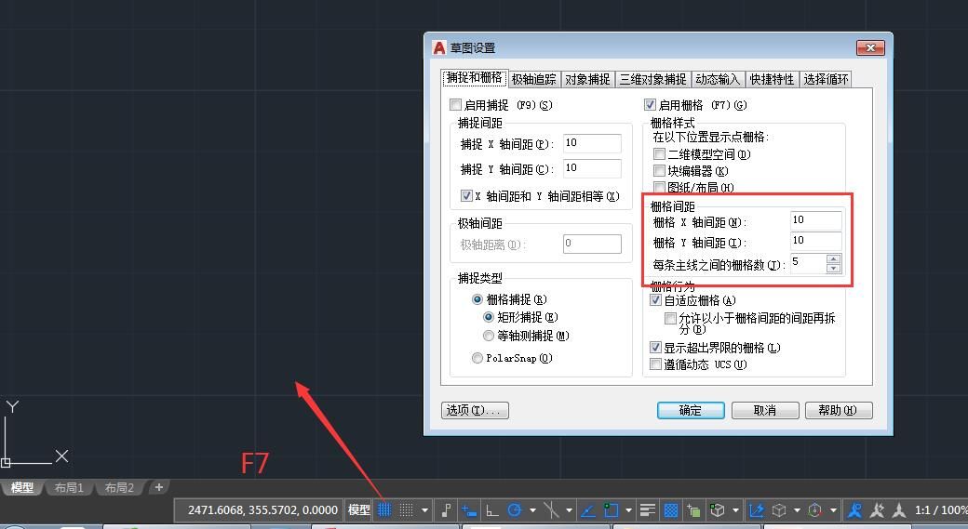The height and width of the screenshot is (529, 968).
Task: Uncheck the 启用栅格 (F7) checkbox
Action: pos(650,104)
